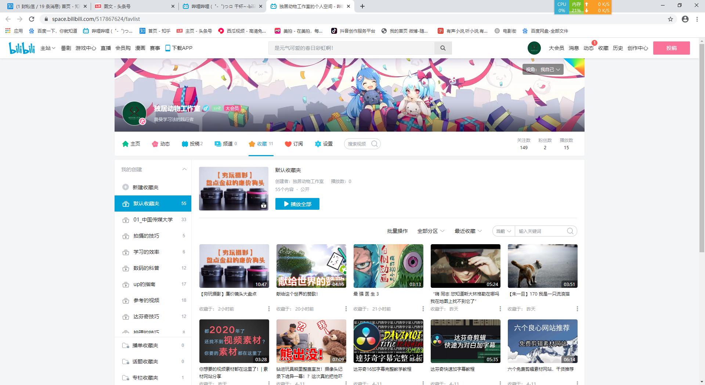The image size is (705, 385).
Task: Open the 设置 gear tab
Action: (x=324, y=144)
